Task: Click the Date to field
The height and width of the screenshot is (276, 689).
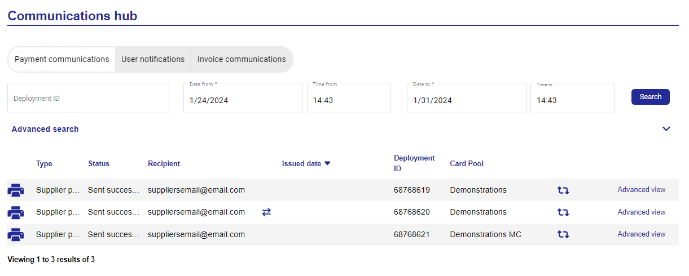Action: [467, 98]
